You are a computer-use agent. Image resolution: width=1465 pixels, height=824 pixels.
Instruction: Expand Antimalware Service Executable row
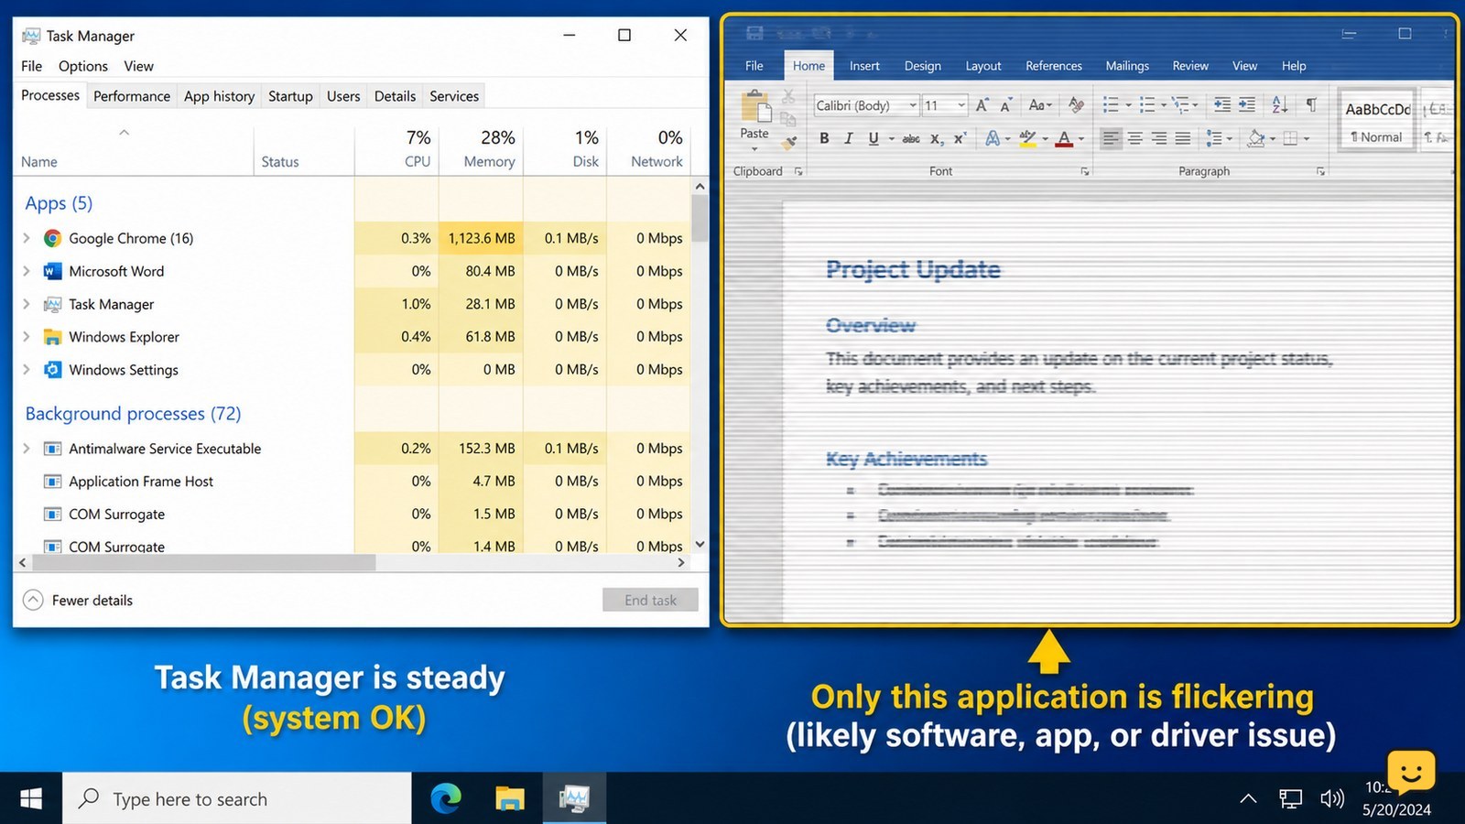[27, 449]
